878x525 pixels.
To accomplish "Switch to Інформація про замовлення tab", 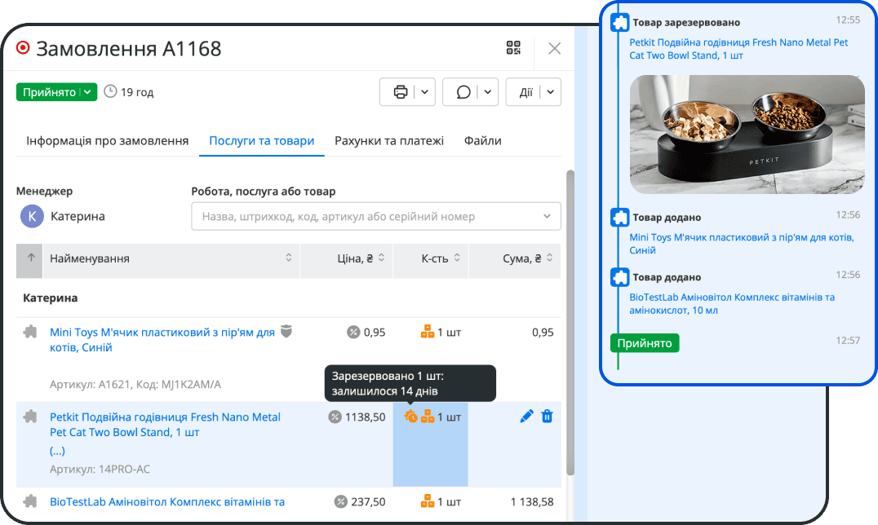I will 107,141.
